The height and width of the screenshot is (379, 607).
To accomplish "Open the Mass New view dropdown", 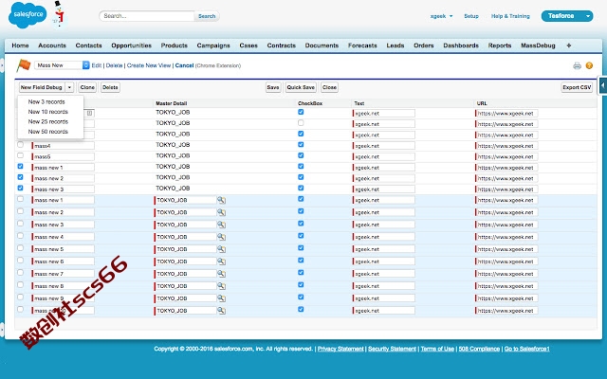I will pos(62,65).
